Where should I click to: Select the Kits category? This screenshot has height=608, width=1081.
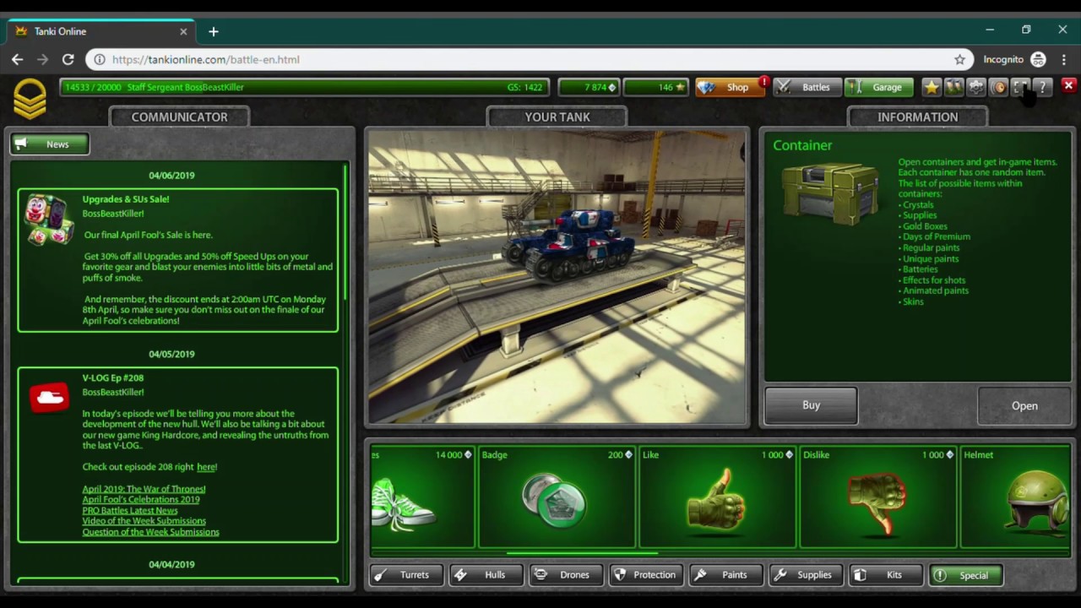coord(884,575)
